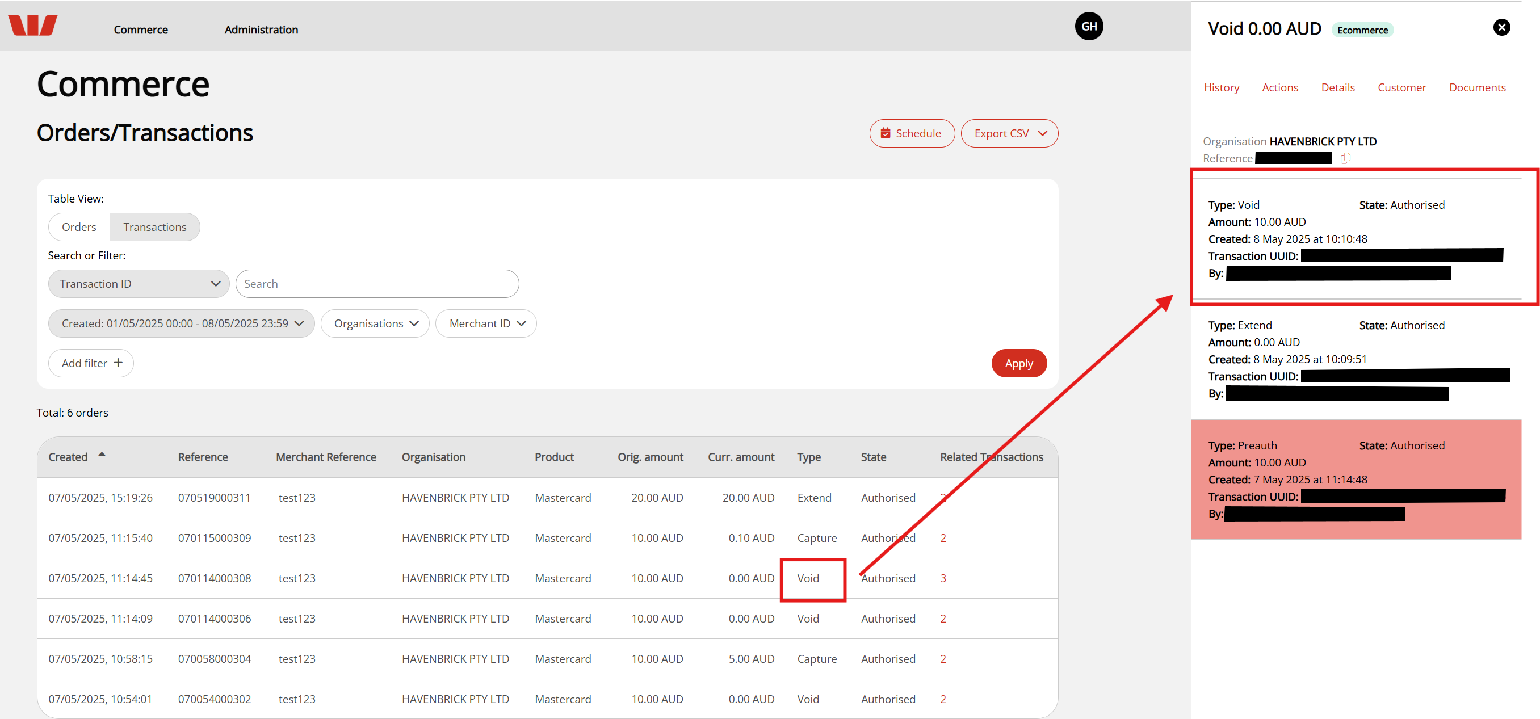
Task: Open the GH user avatar menu
Action: [x=1089, y=26]
